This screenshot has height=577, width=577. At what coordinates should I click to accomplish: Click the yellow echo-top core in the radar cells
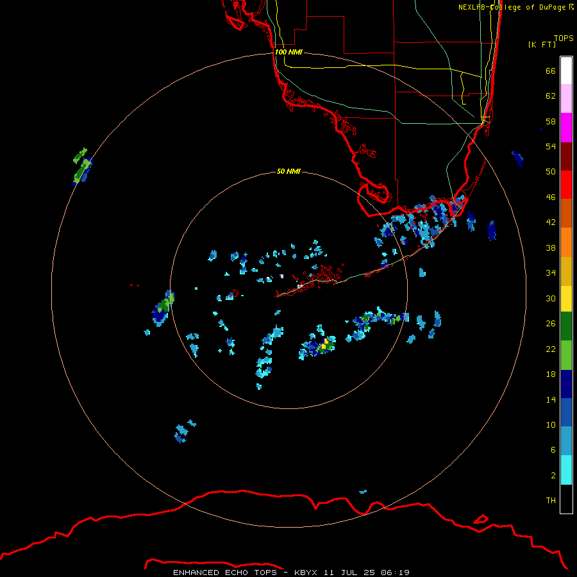coord(325,344)
